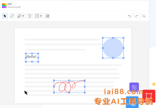Click the insert image icon

pyautogui.click(x=47, y=16)
